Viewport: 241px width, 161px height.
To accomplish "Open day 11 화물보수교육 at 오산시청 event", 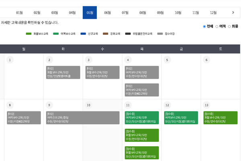I will tap(142, 153).
